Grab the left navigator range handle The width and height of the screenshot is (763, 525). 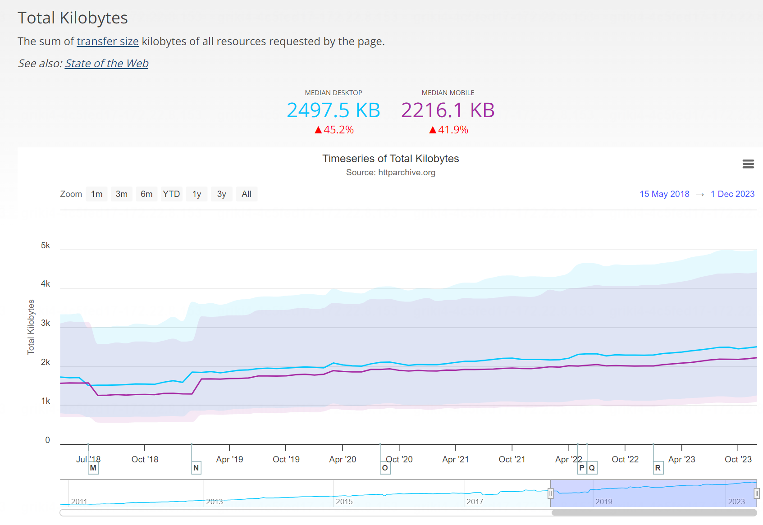(x=550, y=493)
